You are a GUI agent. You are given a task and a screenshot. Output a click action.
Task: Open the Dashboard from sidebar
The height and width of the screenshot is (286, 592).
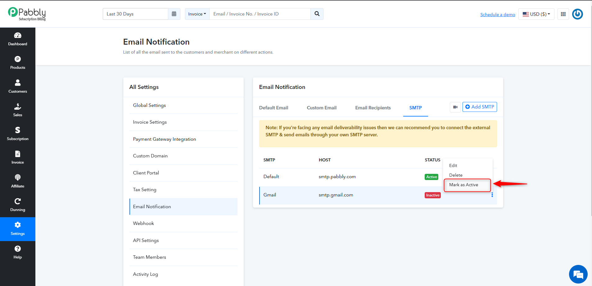pos(18,39)
